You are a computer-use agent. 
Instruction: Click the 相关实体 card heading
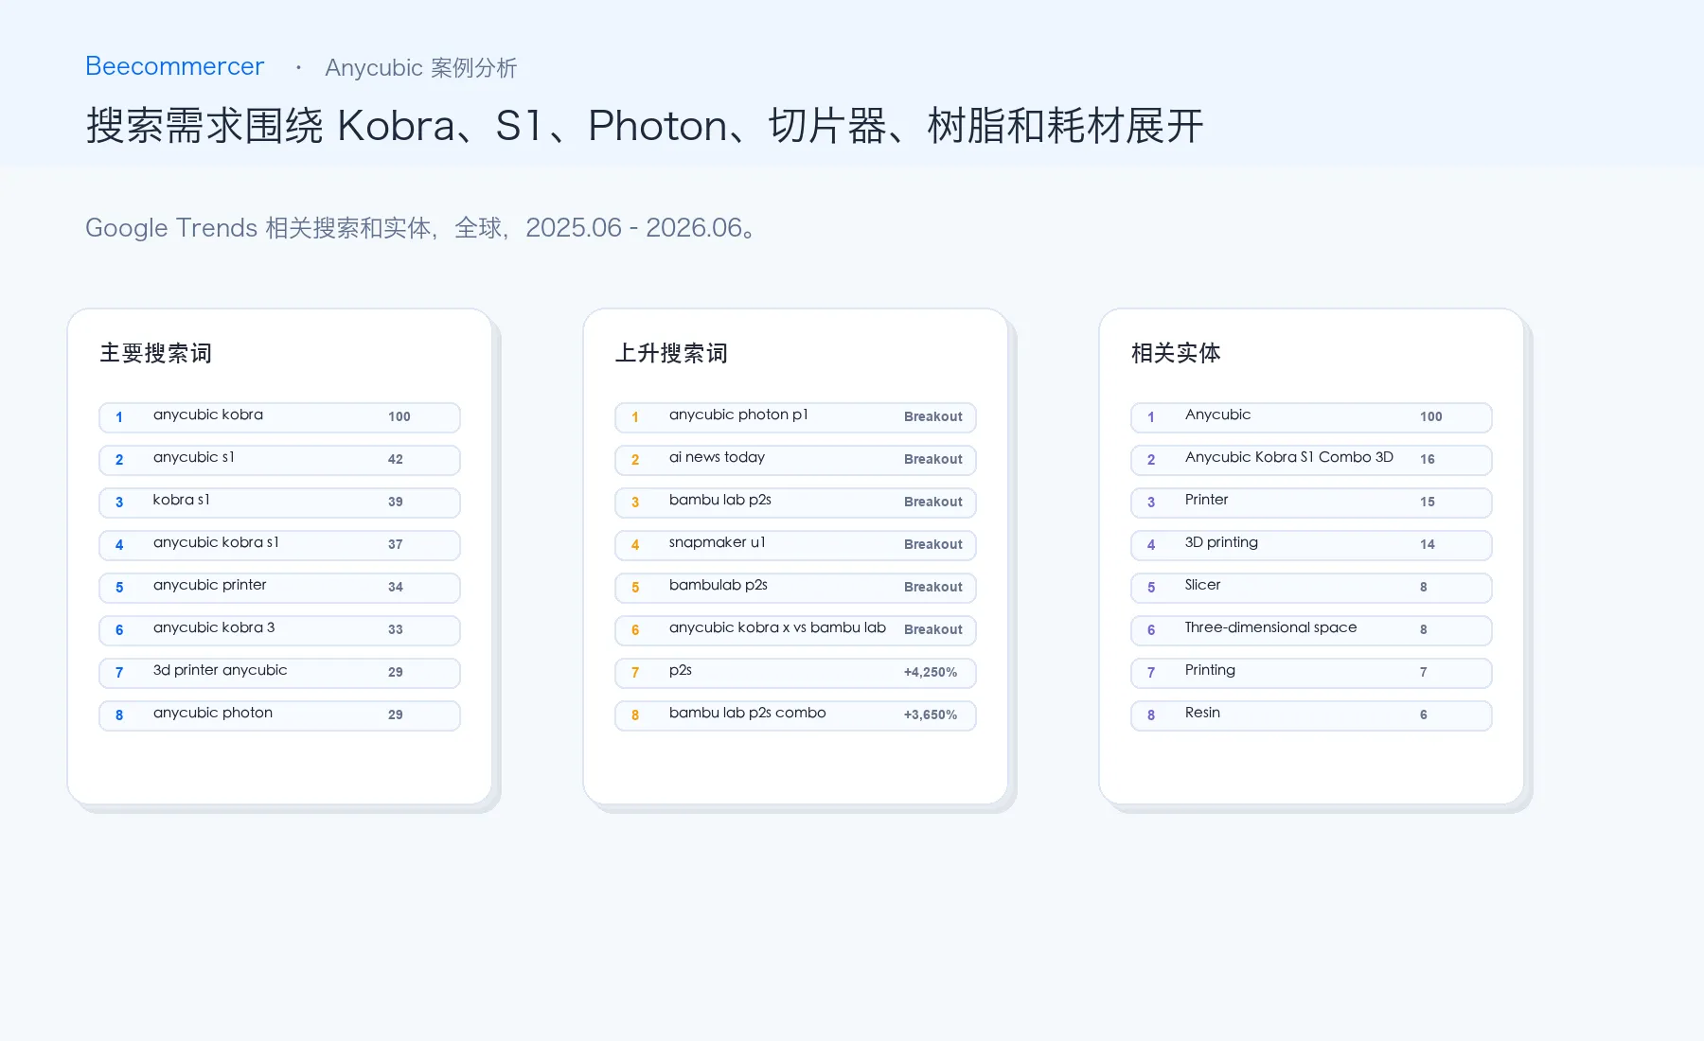tap(1176, 353)
